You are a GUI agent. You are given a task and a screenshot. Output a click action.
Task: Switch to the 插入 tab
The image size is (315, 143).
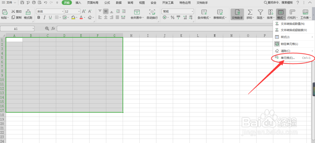(78, 3)
